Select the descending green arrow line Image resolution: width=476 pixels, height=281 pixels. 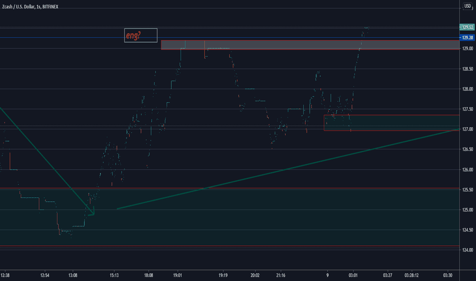point(47,161)
